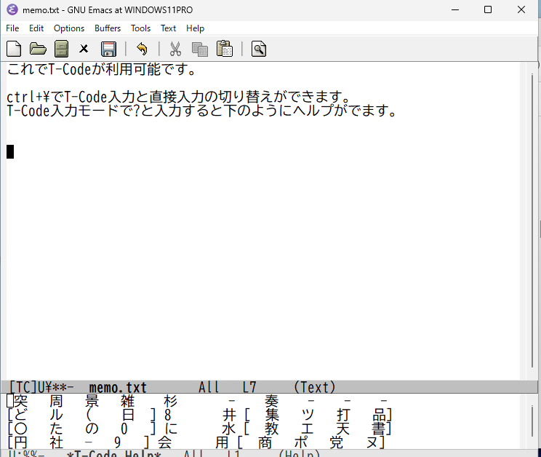Click the kanji '商' in the help table
The height and width of the screenshot is (457, 541).
click(265, 442)
